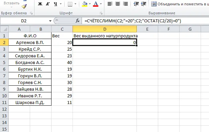Select row 5 header

(x=4, y=62)
